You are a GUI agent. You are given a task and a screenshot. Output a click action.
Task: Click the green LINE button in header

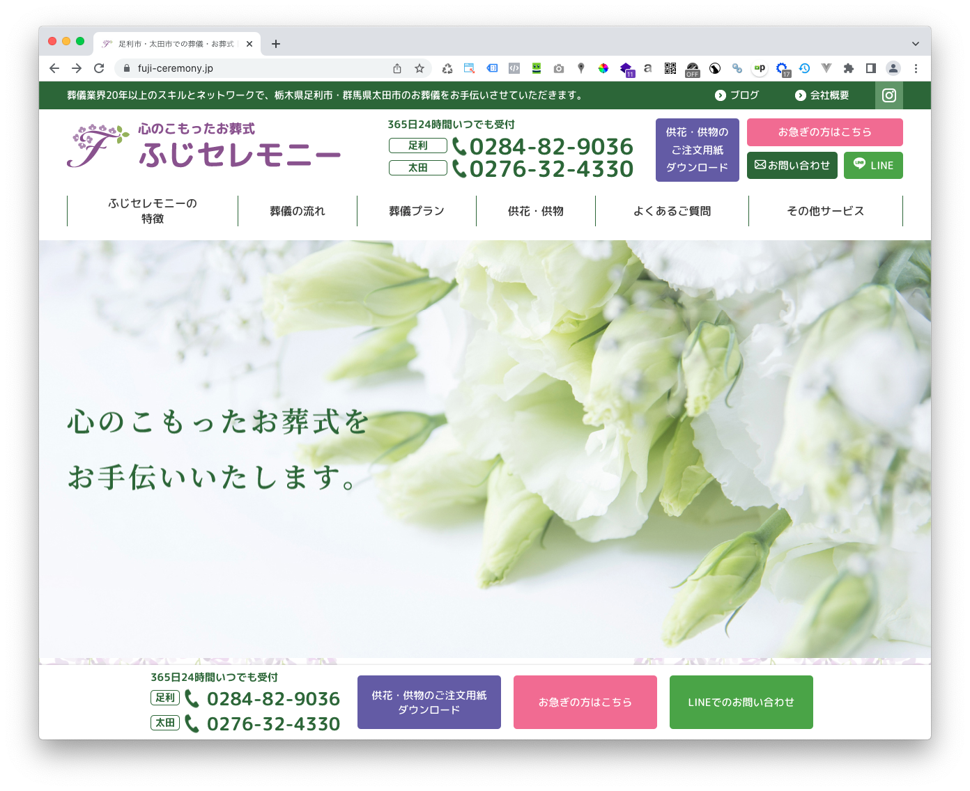873,166
